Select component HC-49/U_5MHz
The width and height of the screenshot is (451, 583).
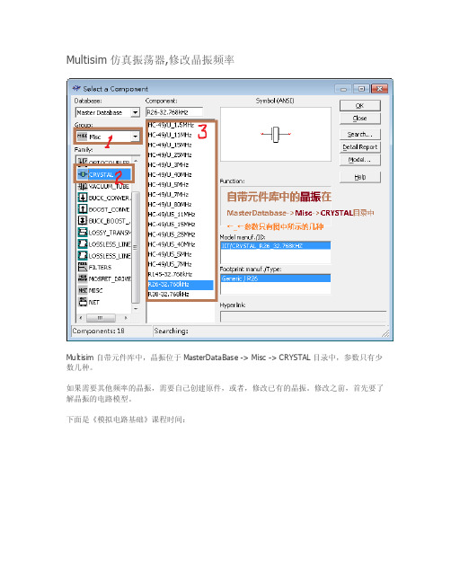click(168, 184)
